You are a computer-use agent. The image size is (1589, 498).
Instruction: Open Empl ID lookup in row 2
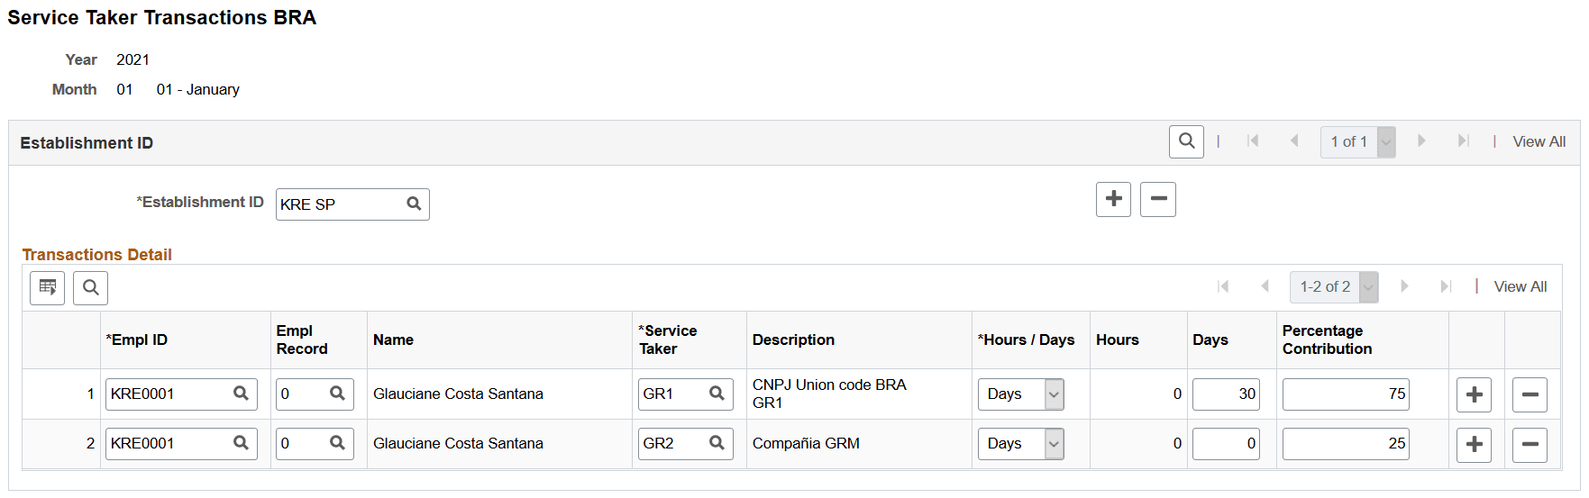242,443
